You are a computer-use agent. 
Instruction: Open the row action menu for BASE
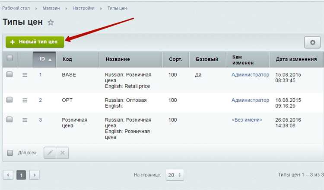coord(25,75)
